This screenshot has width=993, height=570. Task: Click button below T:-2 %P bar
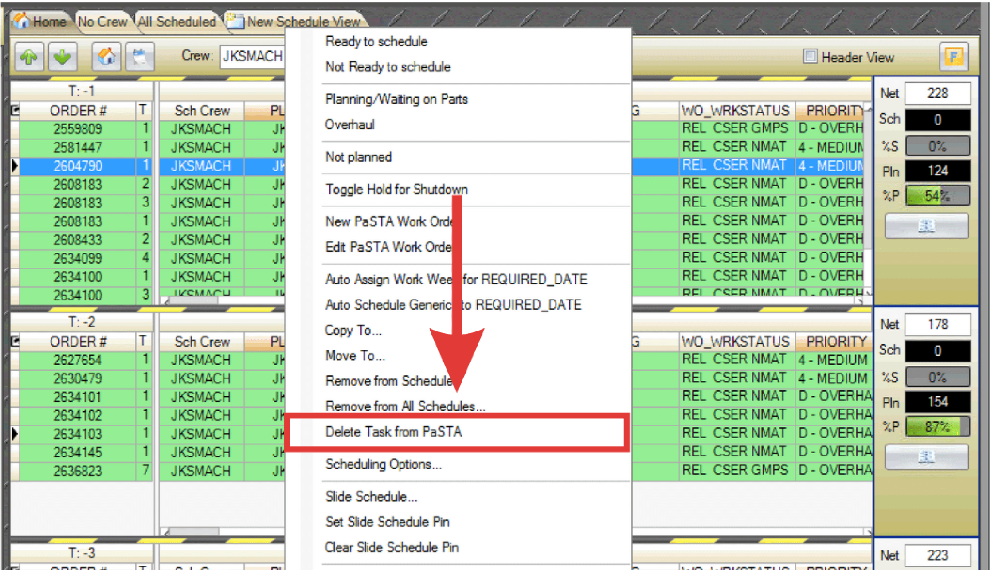tap(926, 457)
